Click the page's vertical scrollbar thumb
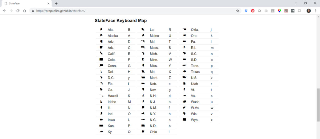Image resolution: width=320 pixels, height=139 pixels. [318, 105]
